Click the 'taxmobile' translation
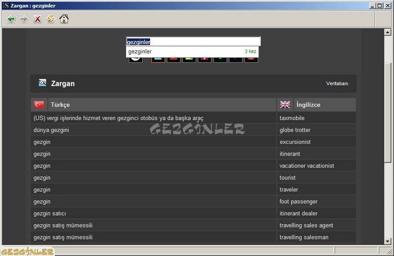 pos(292,118)
